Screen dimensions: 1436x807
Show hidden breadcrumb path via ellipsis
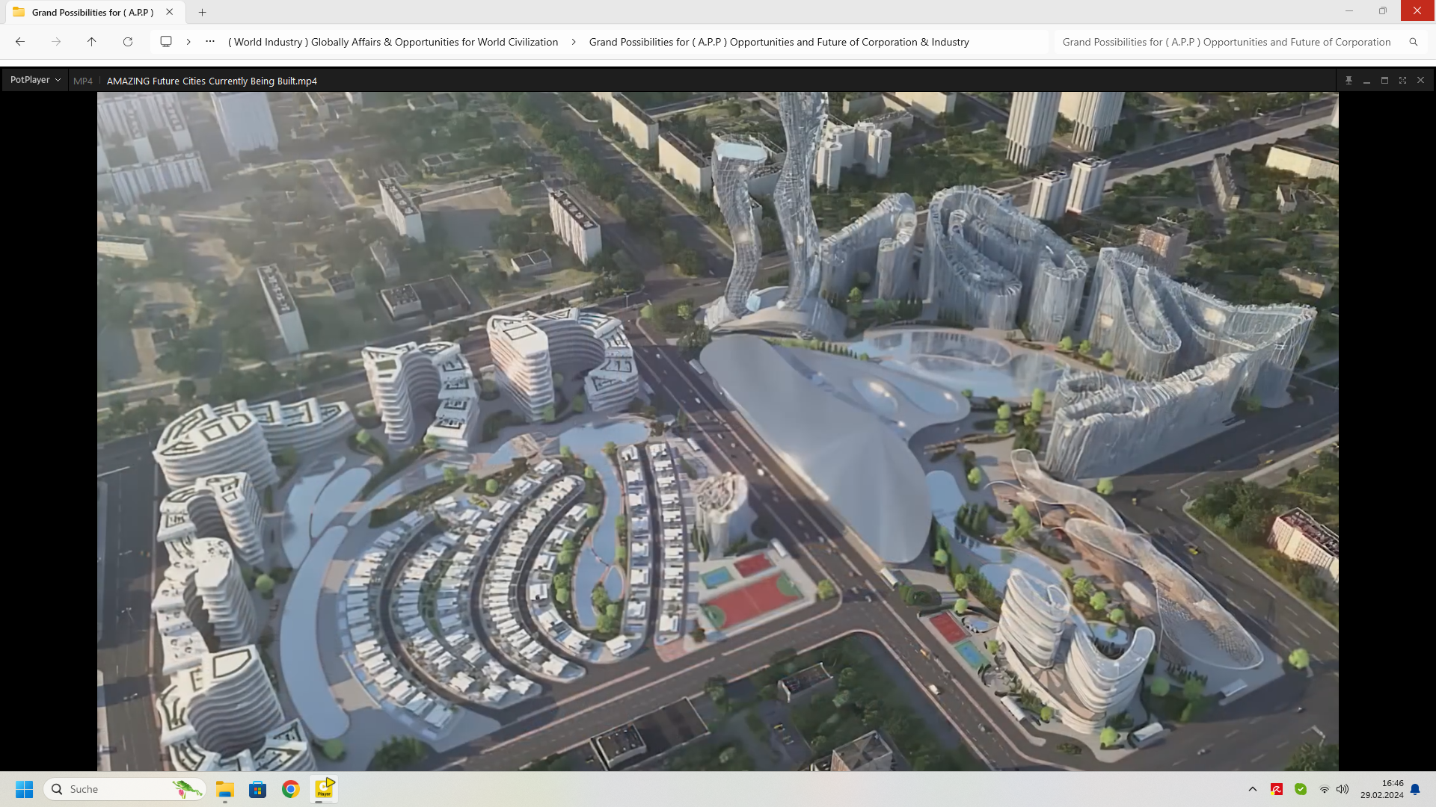tap(210, 42)
